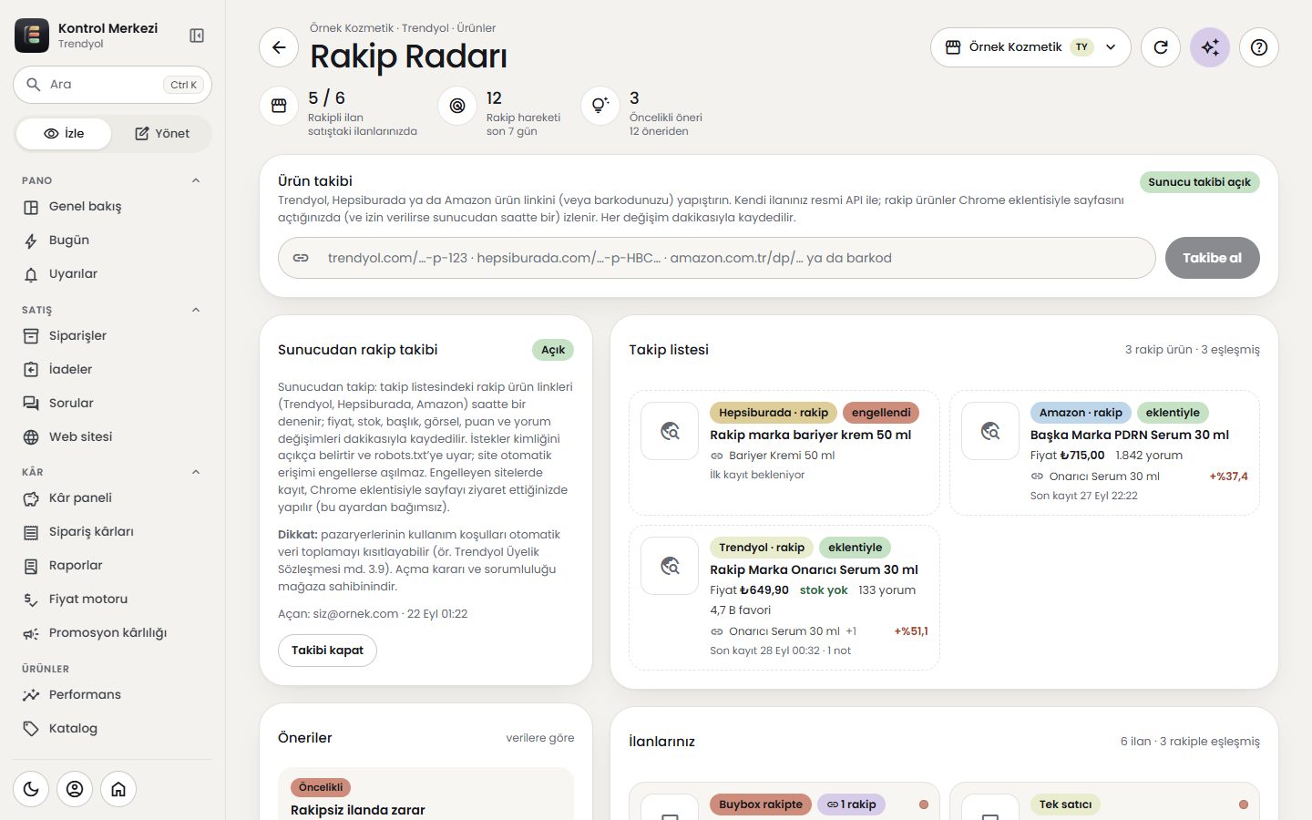
Task: Go to home via house icon
Action: (118, 789)
